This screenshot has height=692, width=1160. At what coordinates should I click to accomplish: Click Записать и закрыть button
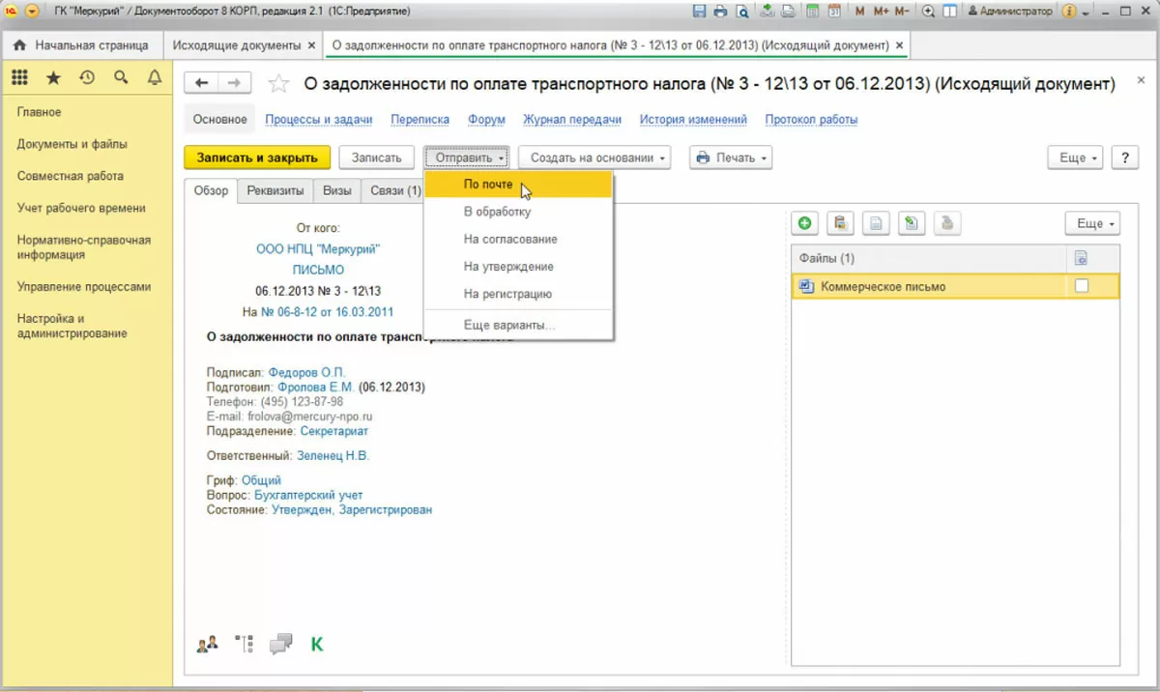click(257, 158)
